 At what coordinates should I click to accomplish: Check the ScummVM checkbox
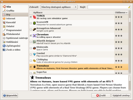point(31,23)
